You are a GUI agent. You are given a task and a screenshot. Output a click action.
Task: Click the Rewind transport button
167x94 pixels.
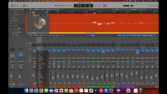click(56, 6)
